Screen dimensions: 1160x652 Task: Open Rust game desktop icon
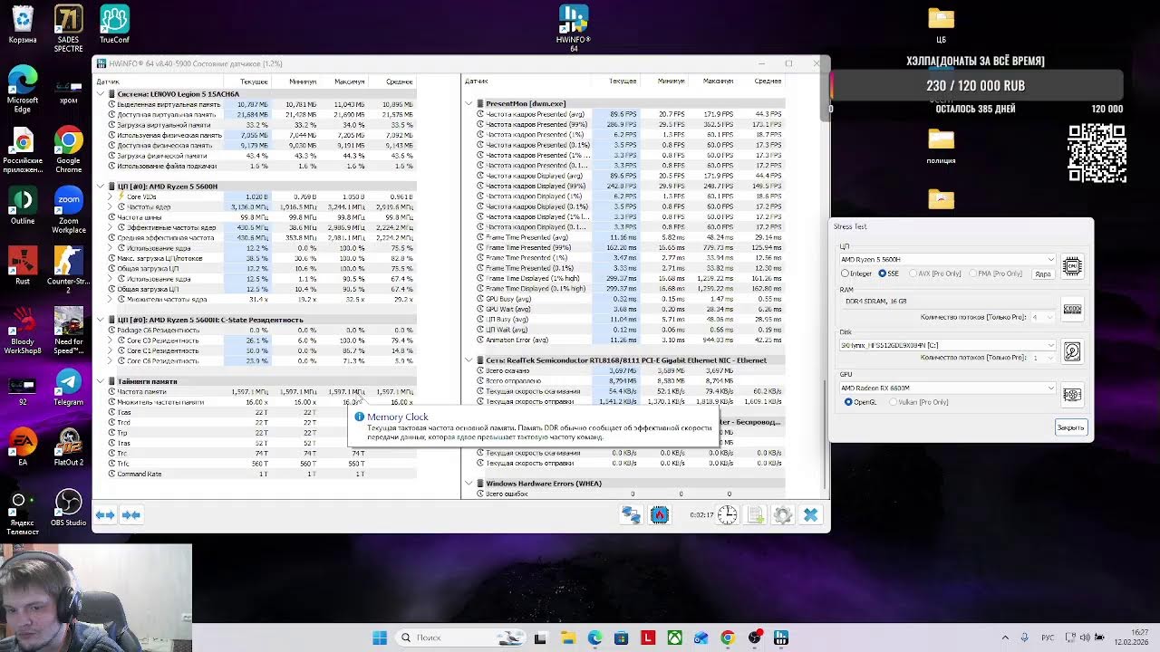pos(23,264)
